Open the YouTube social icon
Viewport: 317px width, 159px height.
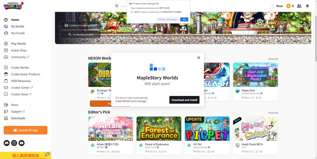tap(22, 143)
